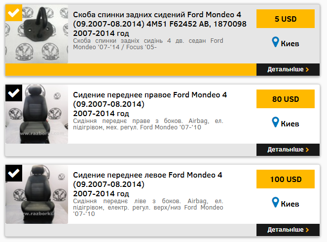
Task: Open the seat bracket product thumbnail
Action: [36, 34]
